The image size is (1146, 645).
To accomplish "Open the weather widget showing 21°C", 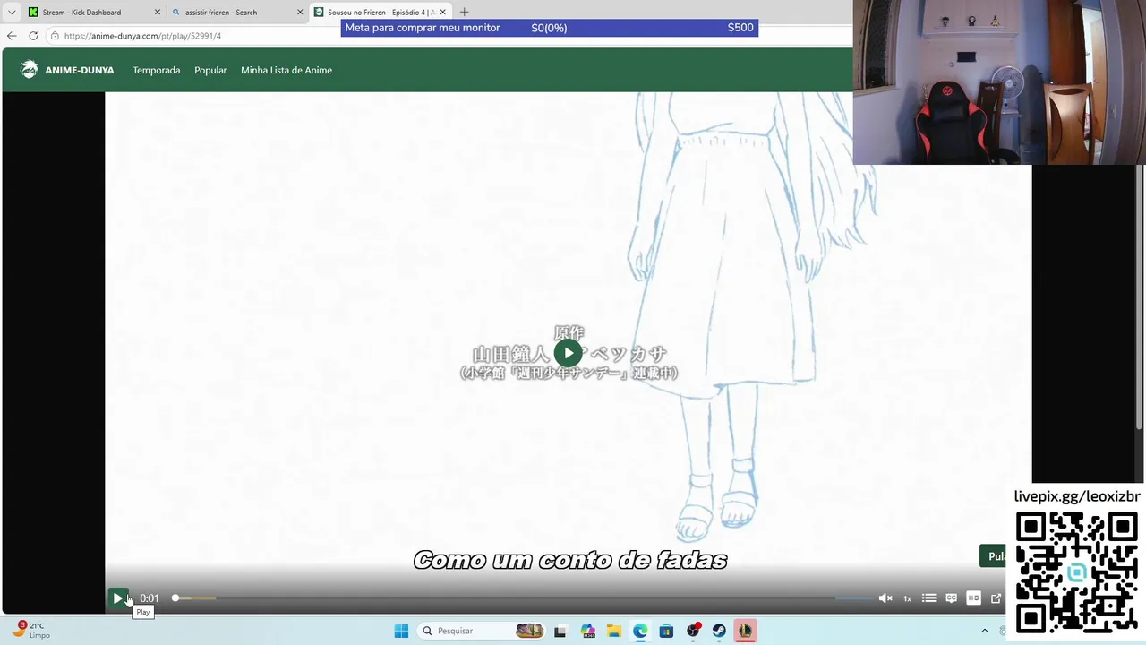I will click(31, 631).
